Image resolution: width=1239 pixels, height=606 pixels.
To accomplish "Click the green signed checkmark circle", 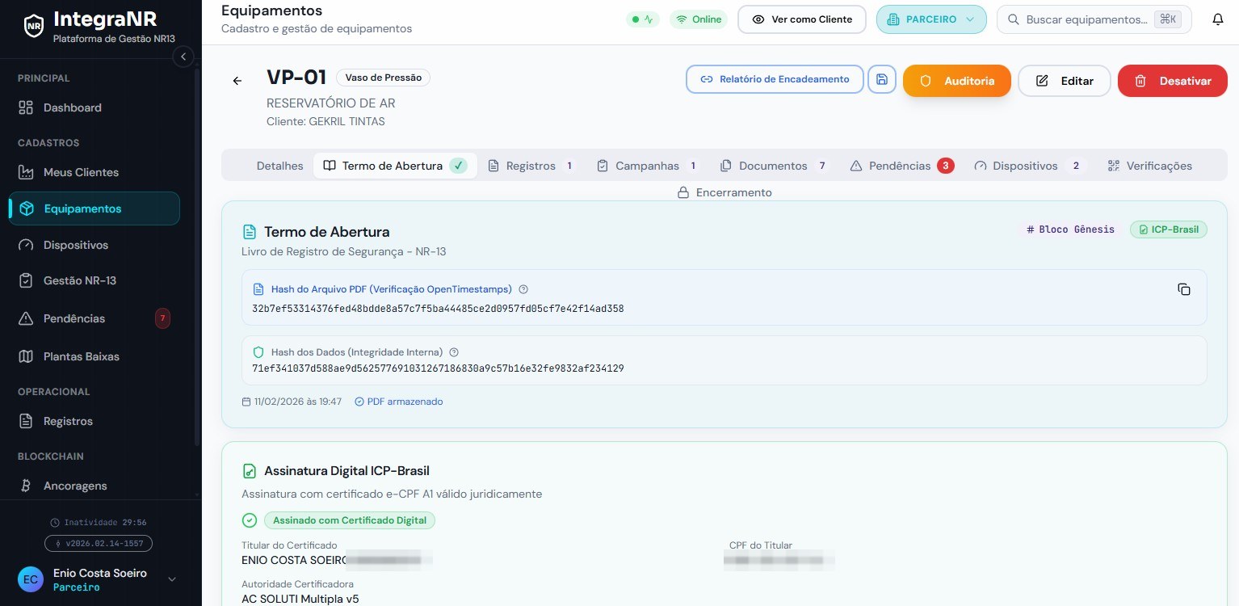I will tap(249, 520).
